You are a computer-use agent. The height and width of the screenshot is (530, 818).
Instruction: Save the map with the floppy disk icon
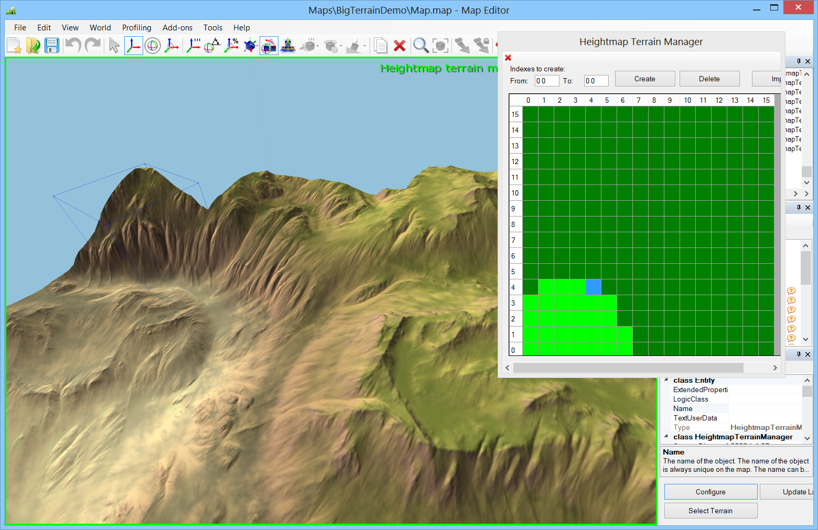pyautogui.click(x=52, y=46)
